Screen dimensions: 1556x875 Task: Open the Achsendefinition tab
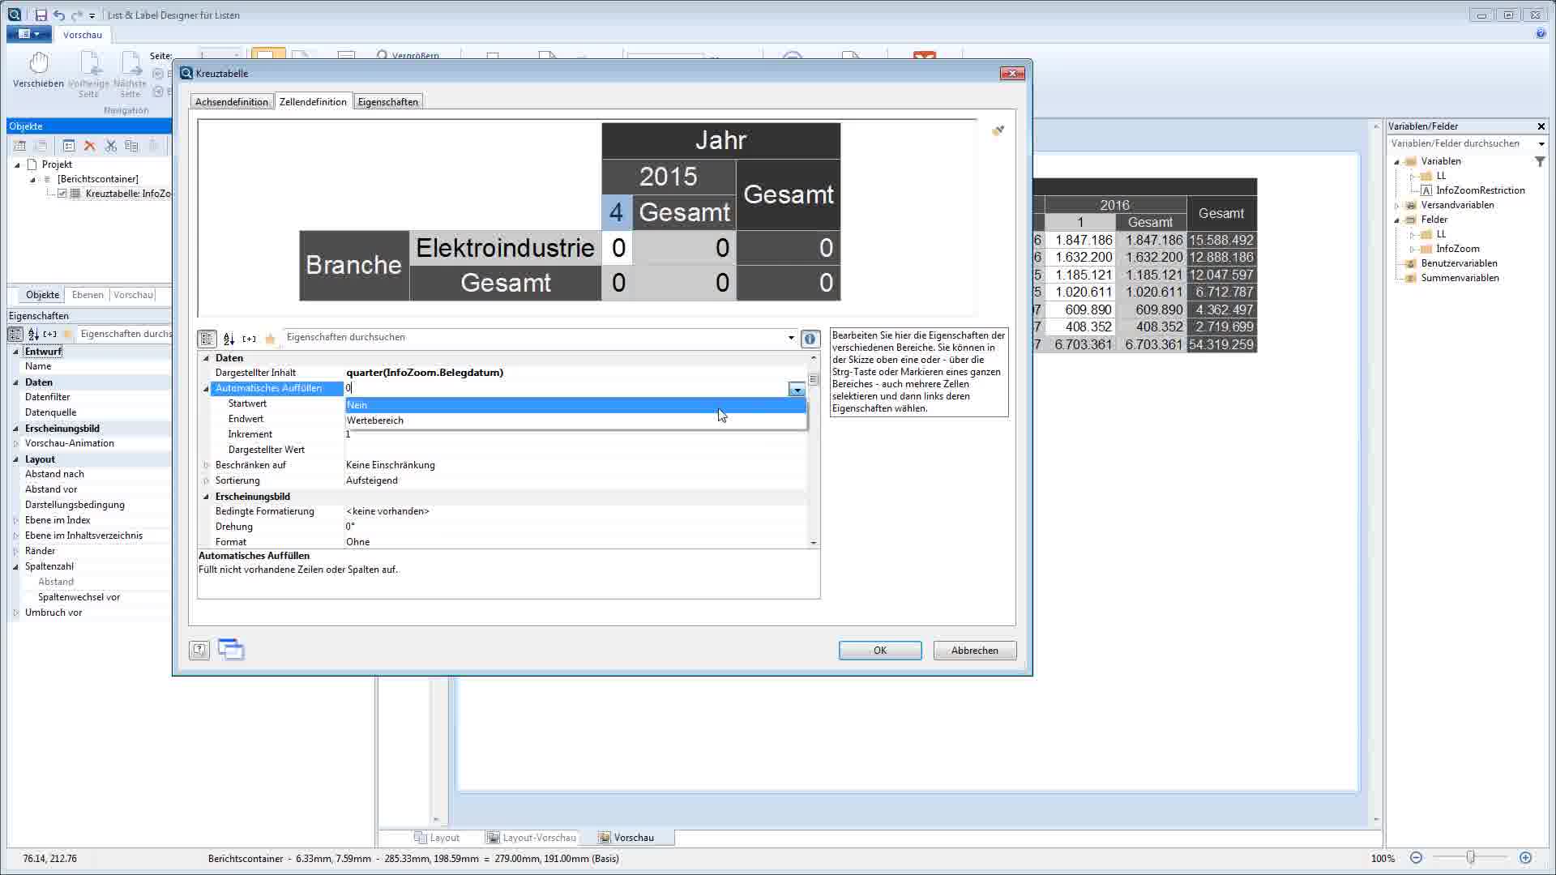click(x=231, y=102)
